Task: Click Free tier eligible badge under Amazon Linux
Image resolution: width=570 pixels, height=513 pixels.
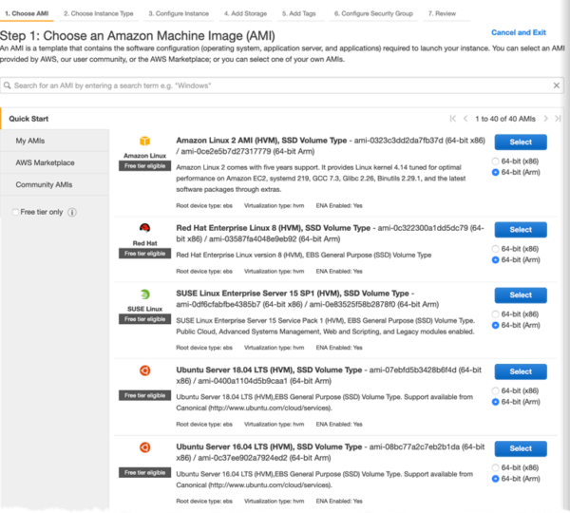Action: [144, 166]
